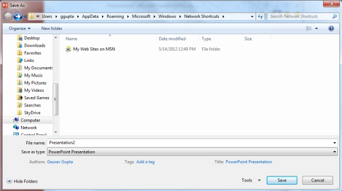Select SkyDrive label in navigation pane
Image resolution: width=342 pixels, height=191 pixels.
click(32, 113)
